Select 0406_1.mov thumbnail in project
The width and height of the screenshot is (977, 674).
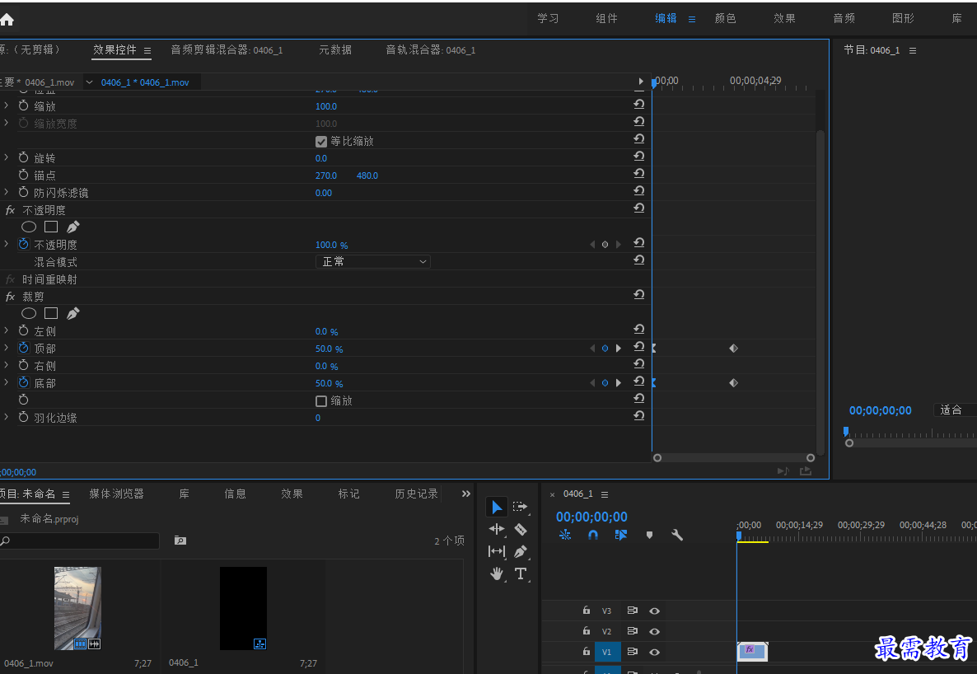pos(77,608)
